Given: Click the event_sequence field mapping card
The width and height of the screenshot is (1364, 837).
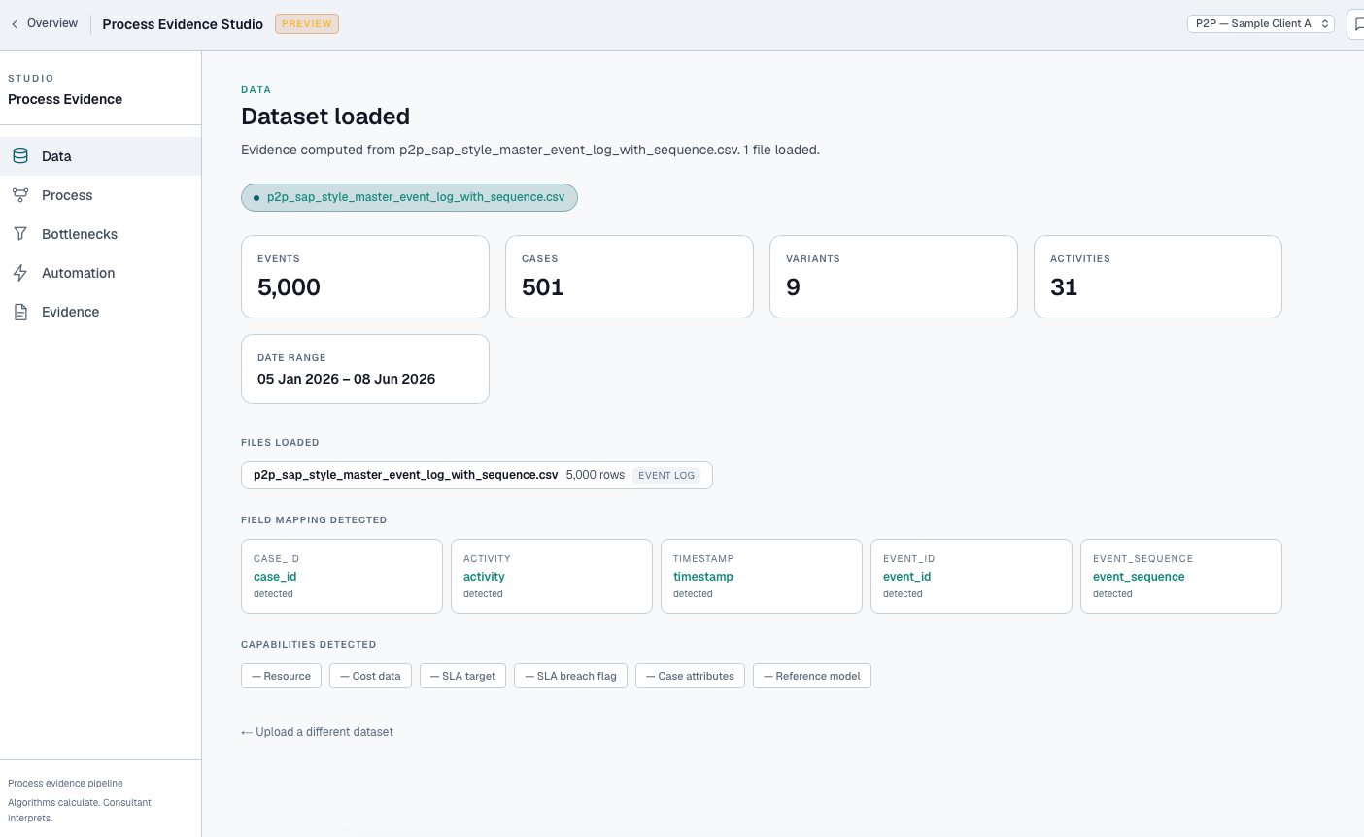Looking at the screenshot, I should coord(1181,576).
